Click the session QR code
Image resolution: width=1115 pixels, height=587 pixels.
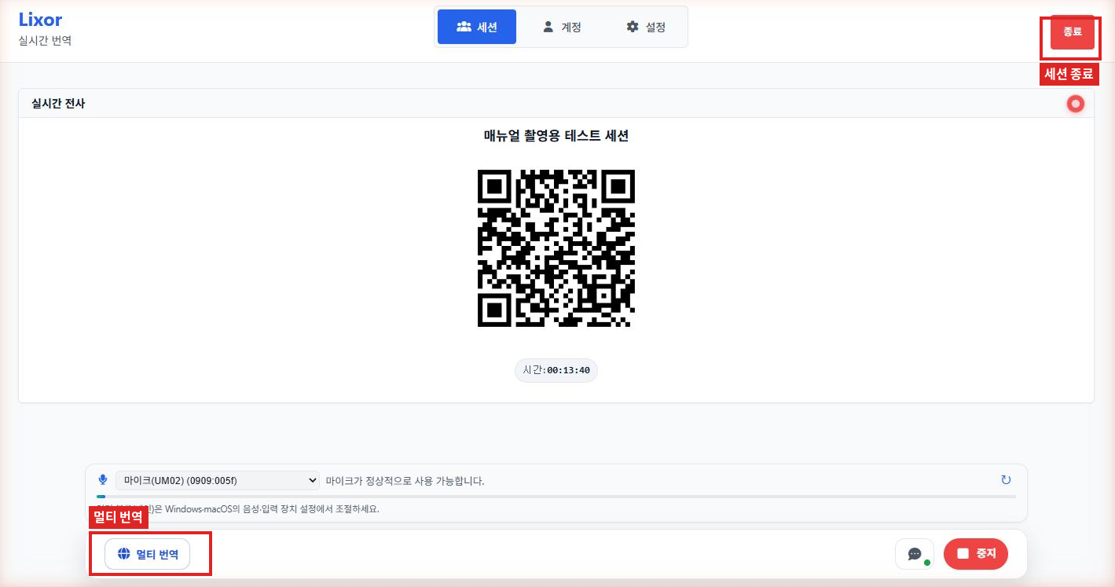(556, 248)
